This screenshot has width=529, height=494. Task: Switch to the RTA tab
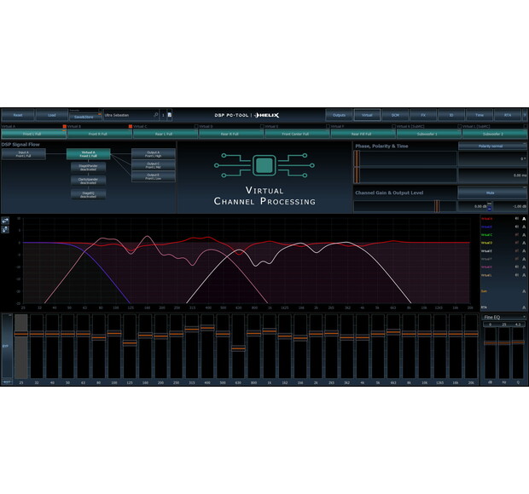click(x=508, y=114)
